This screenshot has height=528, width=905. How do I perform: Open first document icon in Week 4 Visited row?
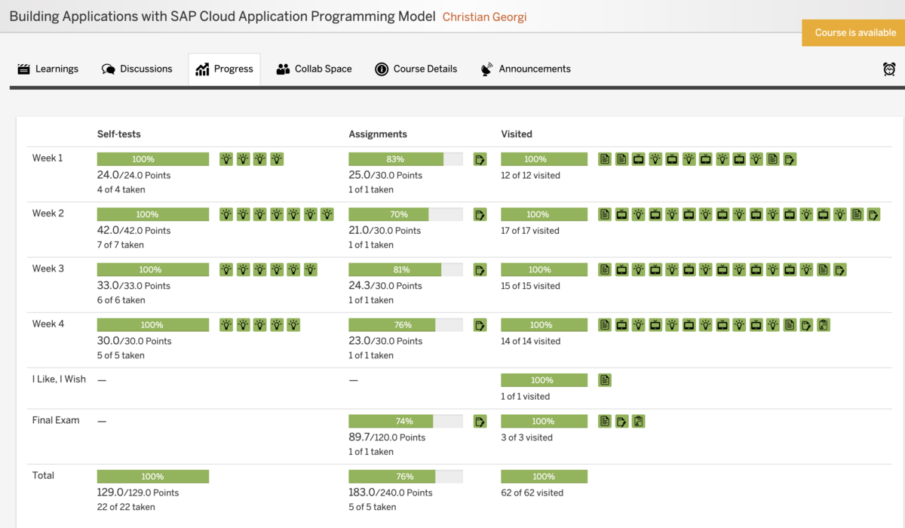(x=605, y=325)
